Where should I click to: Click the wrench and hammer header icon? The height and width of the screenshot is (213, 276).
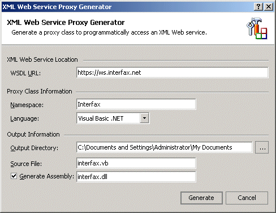tap(257, 28)
